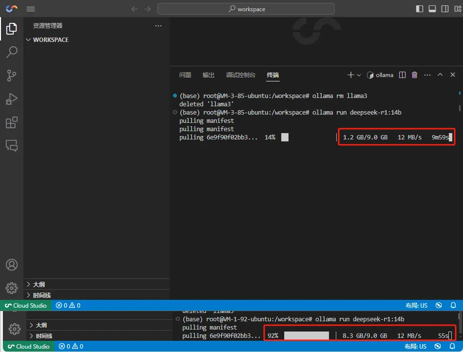Open the hamburger application menu
Screen dimensions: 463x352
tap(30, 9)
